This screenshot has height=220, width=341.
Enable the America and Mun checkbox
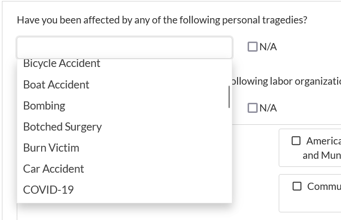296,141
